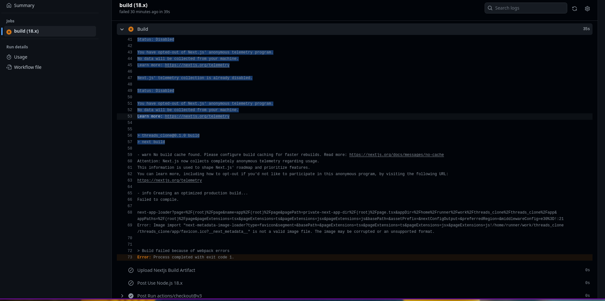Open log settings via the gear icon

pyautogui.click(x=587, y=9)
